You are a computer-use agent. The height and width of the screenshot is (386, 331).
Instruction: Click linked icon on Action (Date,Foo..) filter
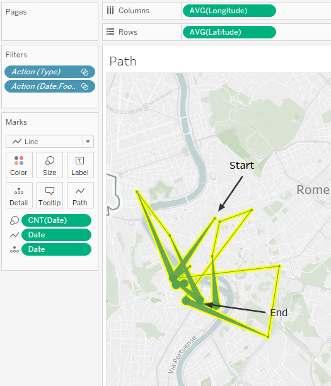click(x=84, y=86)
